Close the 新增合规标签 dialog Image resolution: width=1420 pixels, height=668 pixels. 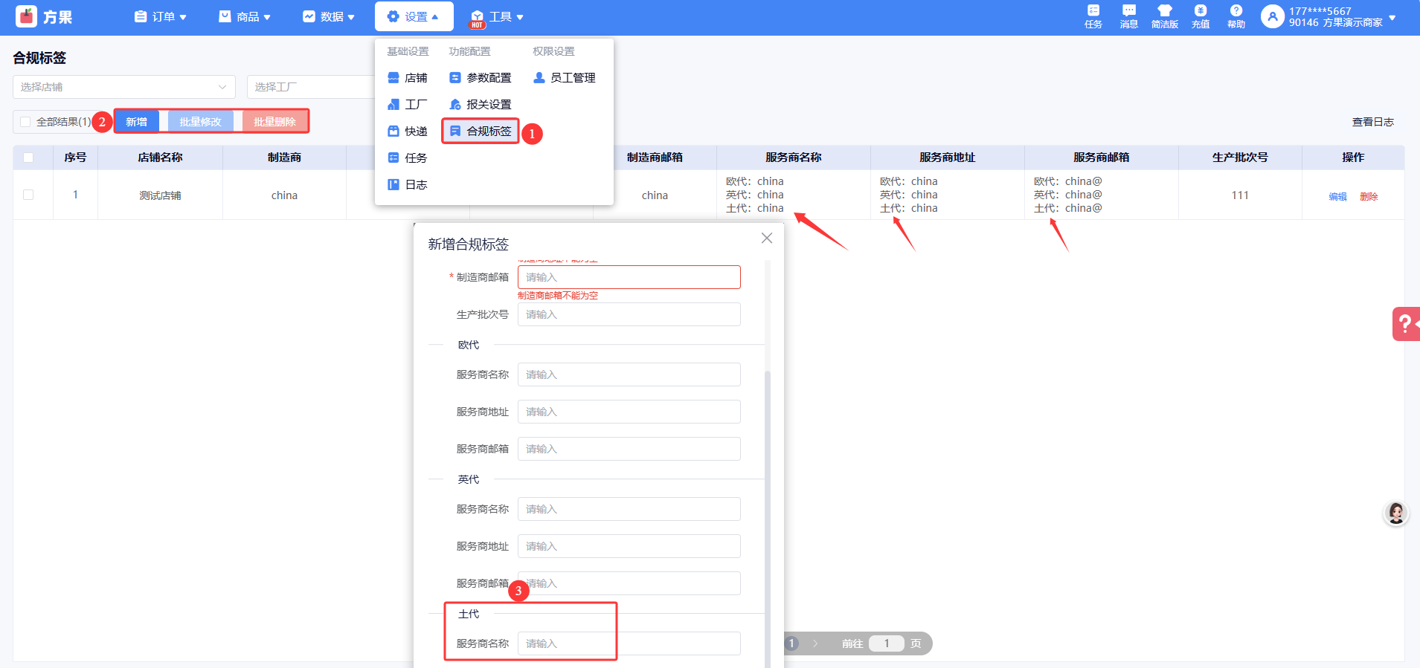point(767,238)
